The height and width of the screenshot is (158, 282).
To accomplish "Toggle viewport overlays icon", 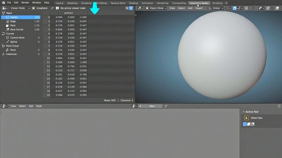I will 277,8.
